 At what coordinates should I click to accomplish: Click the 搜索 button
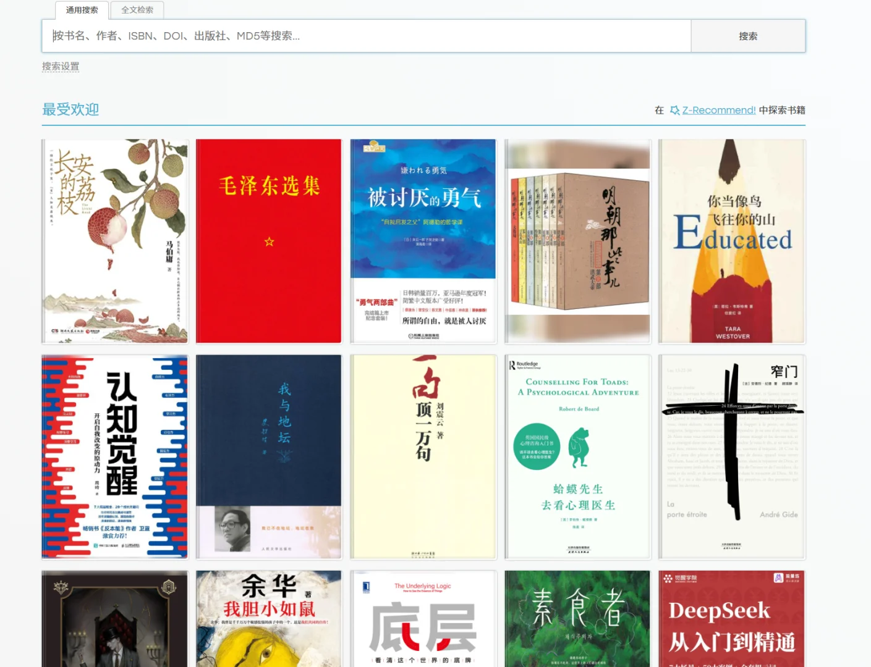click(x=748, y=36)
